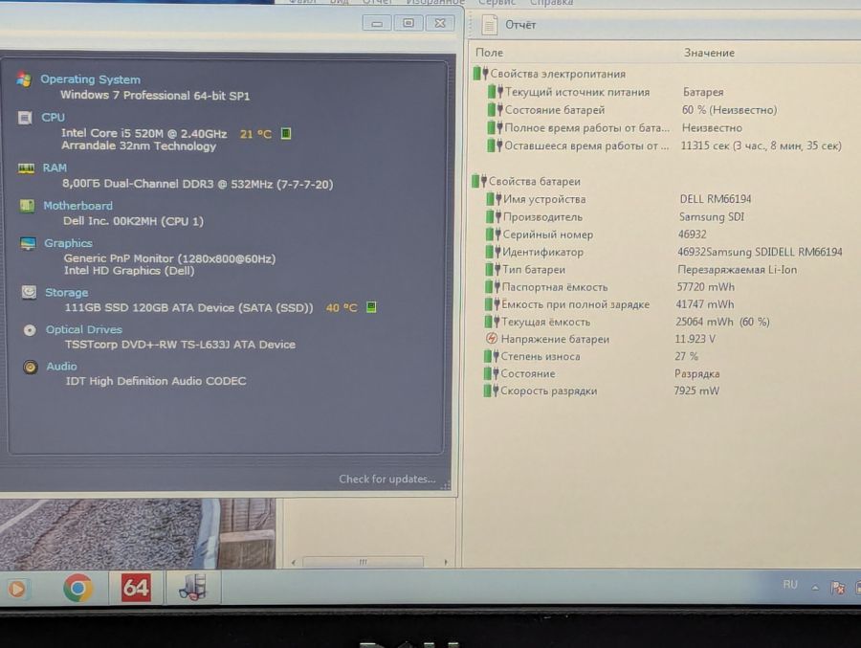This screenshot has height=648, width=861.
Task: Click the Отчёт report page icon
Action: (489, 25)
